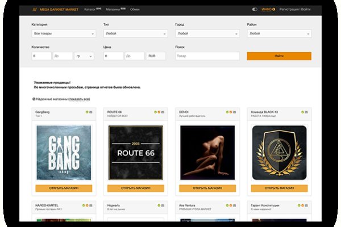Toggle the theme switch in the header
Image resolution: width=341 pixels, height=227 pixels.
coord(254,10)
